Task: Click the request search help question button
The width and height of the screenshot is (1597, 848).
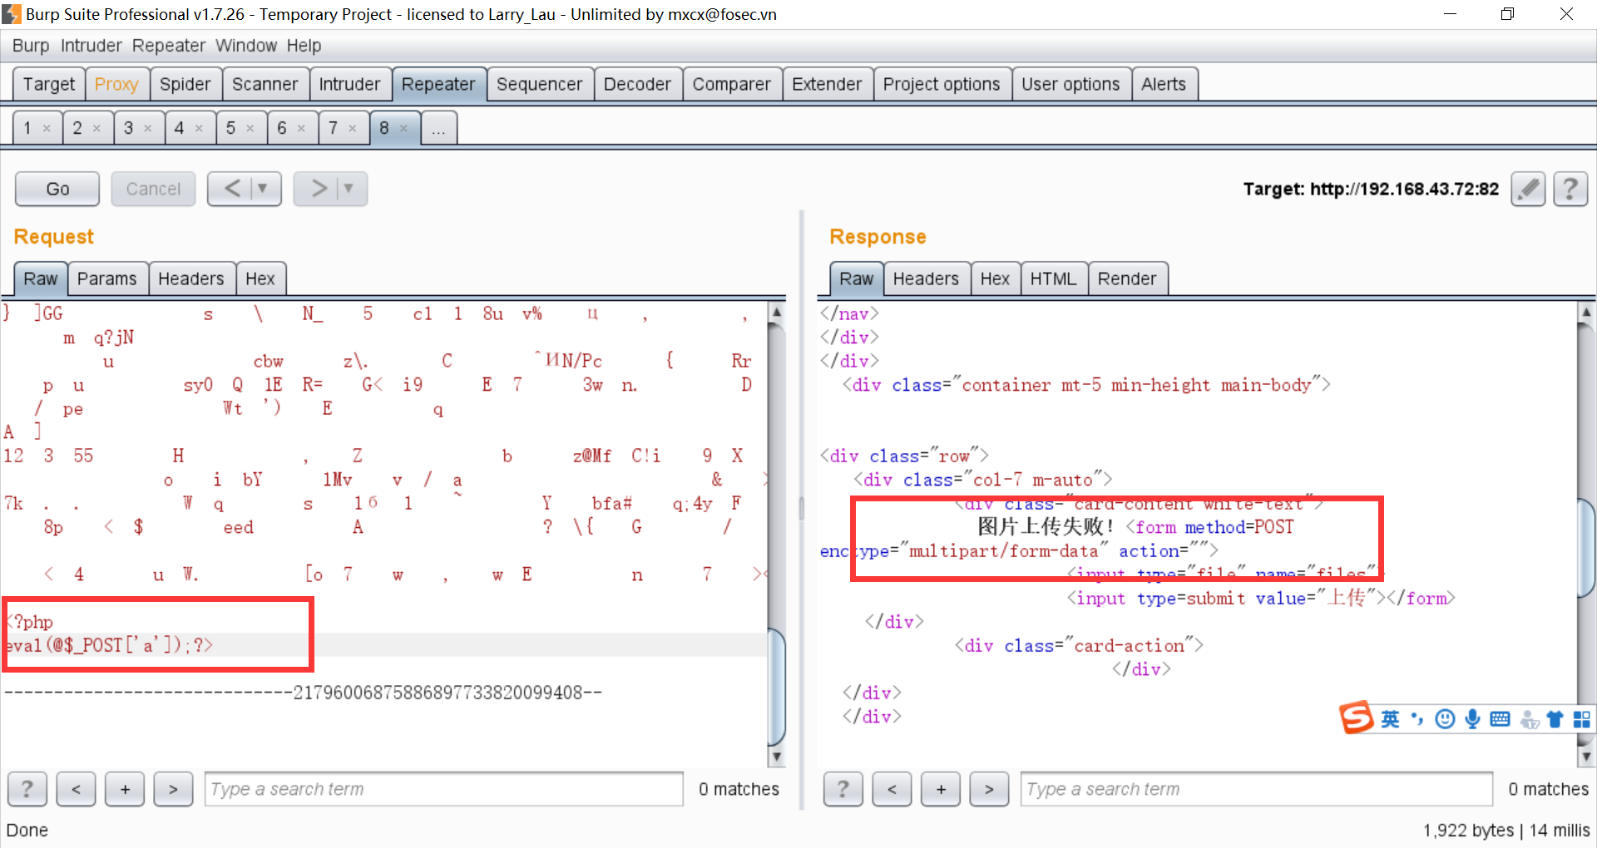Action: pyautogui.click(x=27, y=789)
